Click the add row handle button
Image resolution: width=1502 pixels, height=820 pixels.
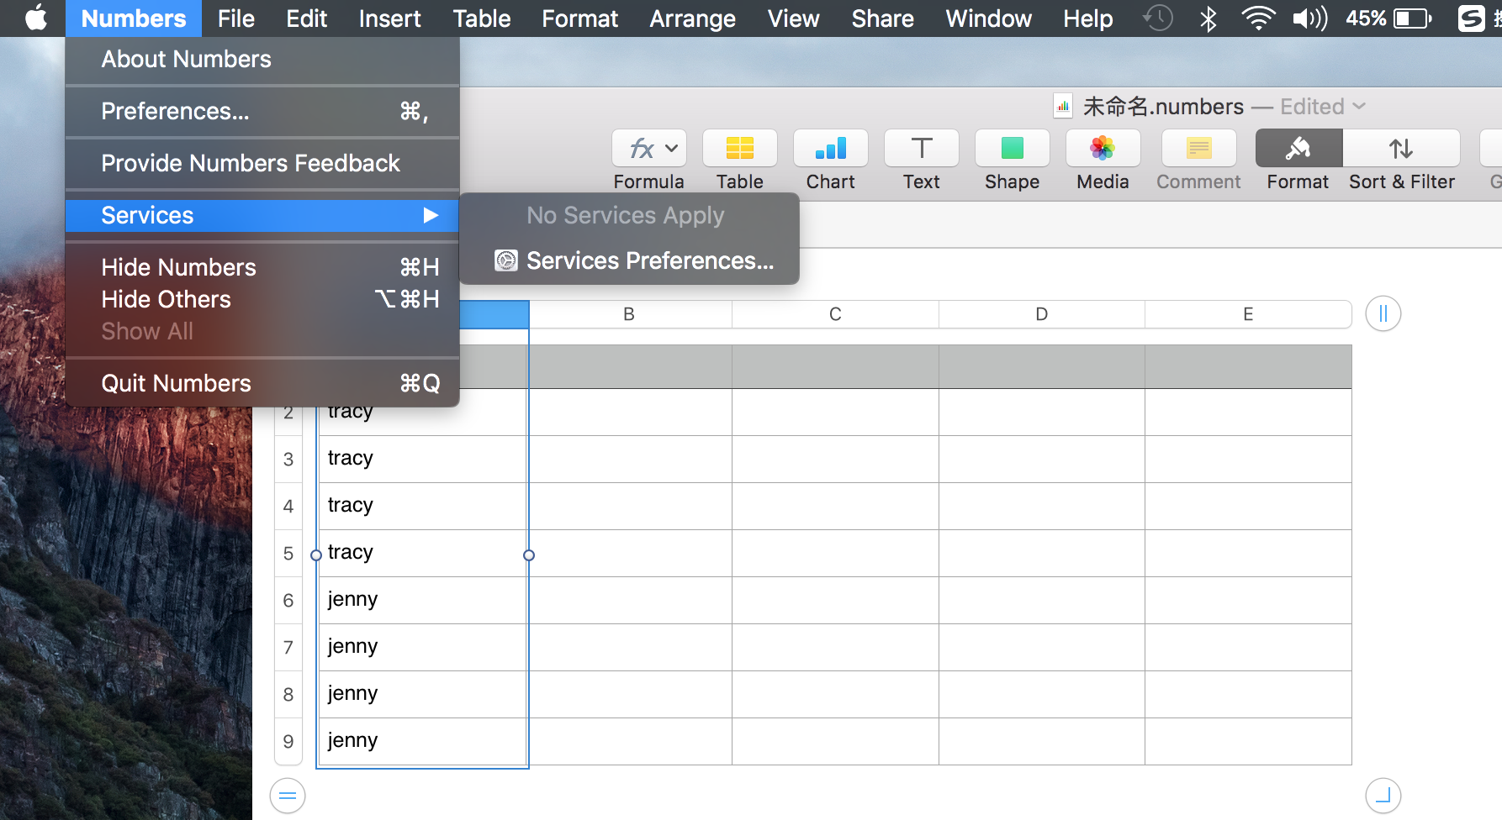point(288,796)
